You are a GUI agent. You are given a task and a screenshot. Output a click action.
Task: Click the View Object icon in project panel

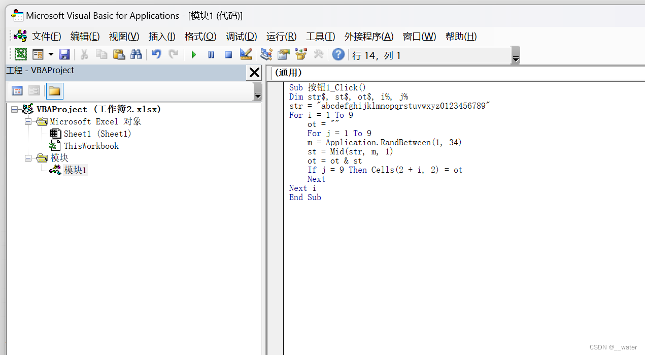coord(34,91)
